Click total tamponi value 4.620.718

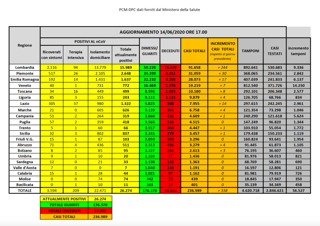coord(250,190)
